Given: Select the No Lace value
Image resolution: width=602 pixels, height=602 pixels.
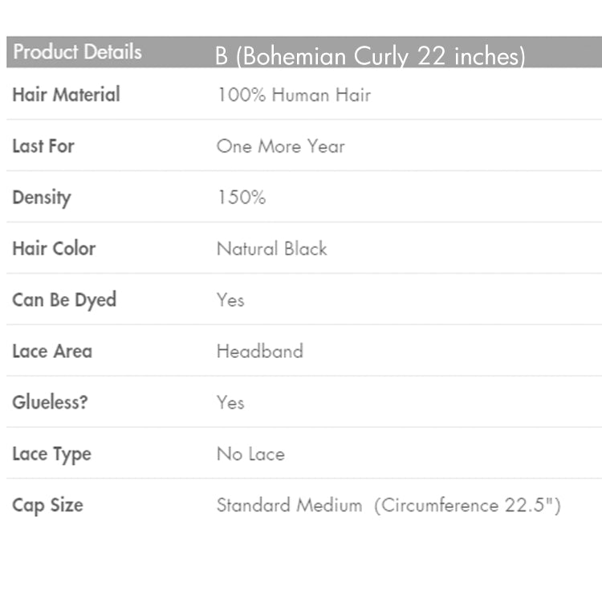Looking at the screenshot, I should (x=250, y=454).
